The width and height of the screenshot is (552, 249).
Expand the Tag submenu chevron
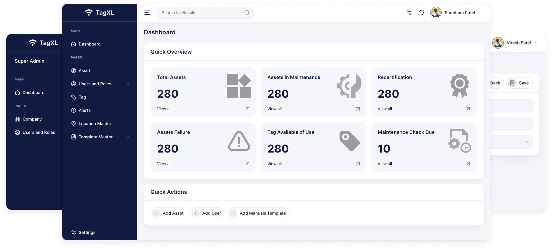click(128, 97)
